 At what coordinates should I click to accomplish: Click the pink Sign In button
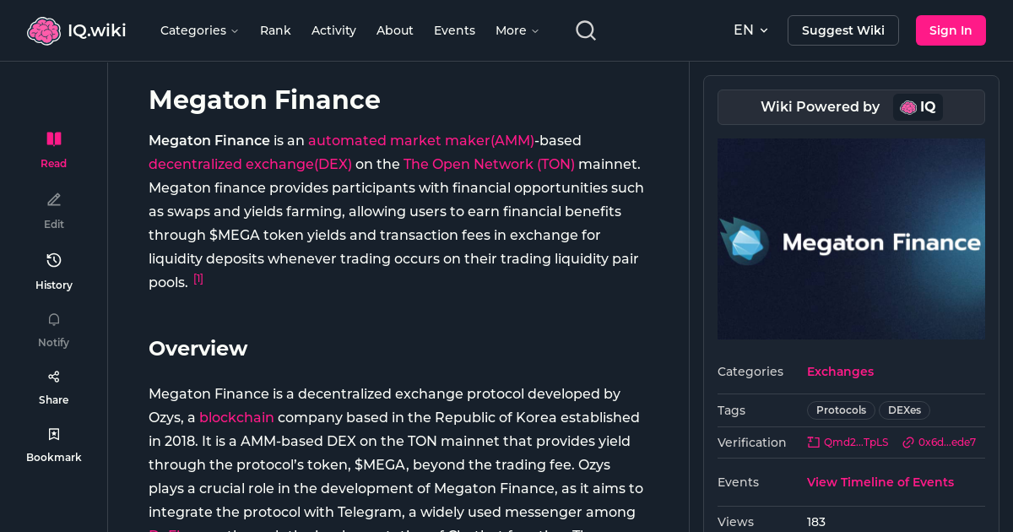(951, 30)
